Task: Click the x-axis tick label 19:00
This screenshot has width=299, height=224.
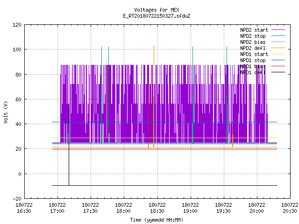Action: (190, 211)
